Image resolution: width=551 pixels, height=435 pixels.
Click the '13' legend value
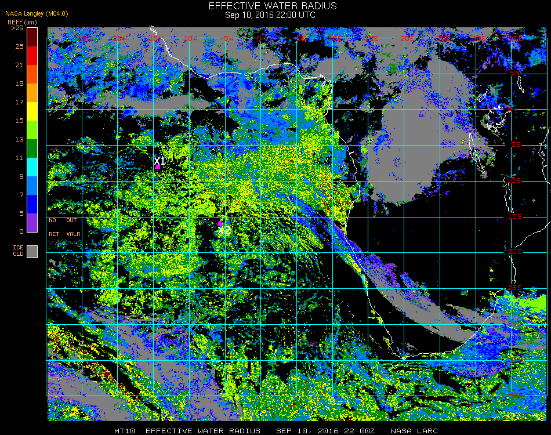click(19, 140)
